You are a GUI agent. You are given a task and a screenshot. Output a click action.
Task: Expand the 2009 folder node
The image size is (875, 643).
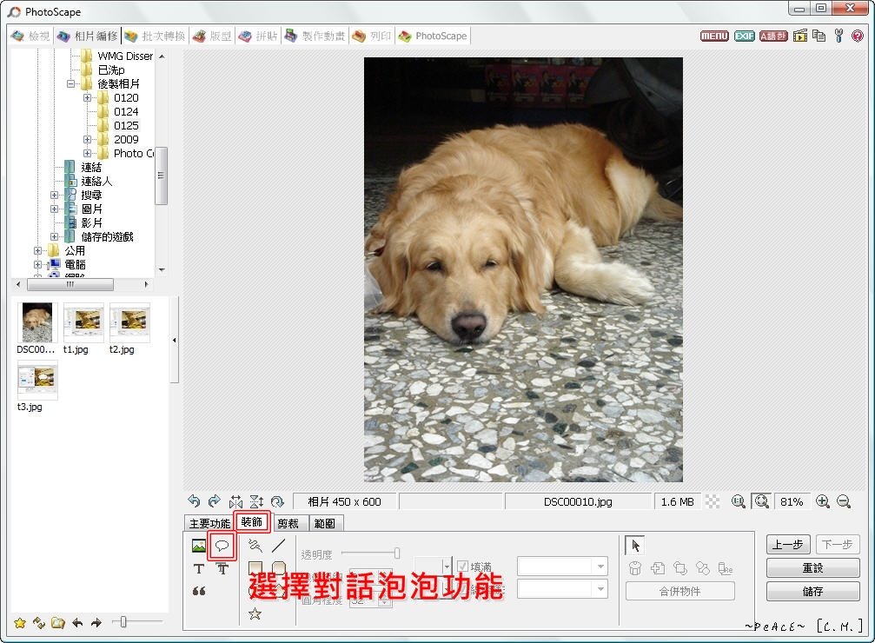click(88, 140)
